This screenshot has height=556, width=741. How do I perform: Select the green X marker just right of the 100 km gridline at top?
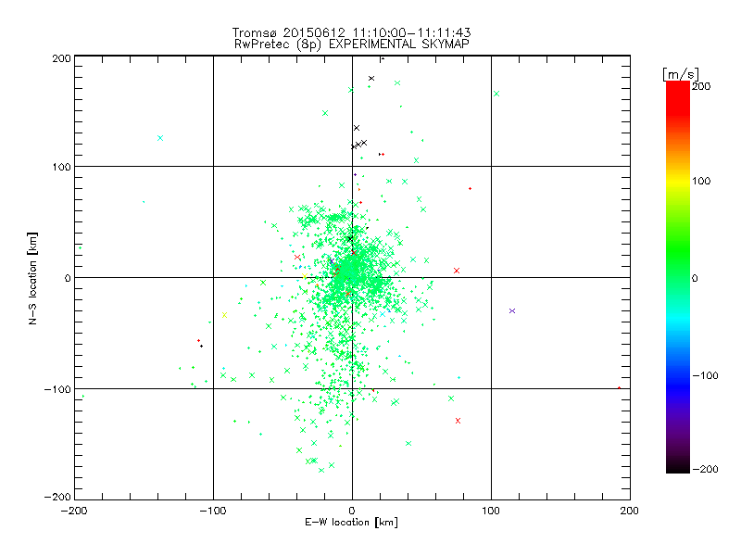496,94
